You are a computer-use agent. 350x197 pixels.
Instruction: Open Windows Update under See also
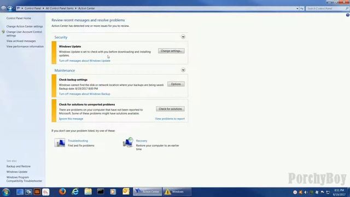click(17, 172)
